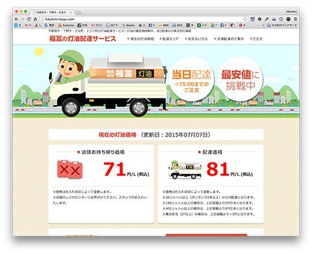Open the Chrome hamburger menu

click(295, 19)
